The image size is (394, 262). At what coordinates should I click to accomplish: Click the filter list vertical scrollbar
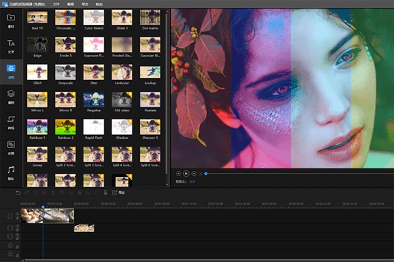[167, 93]
